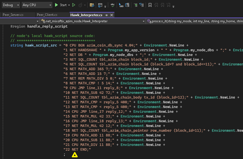Screen dimensions: 243x159
Task: Go to the previous bookmark
Action: pos(156,5)
